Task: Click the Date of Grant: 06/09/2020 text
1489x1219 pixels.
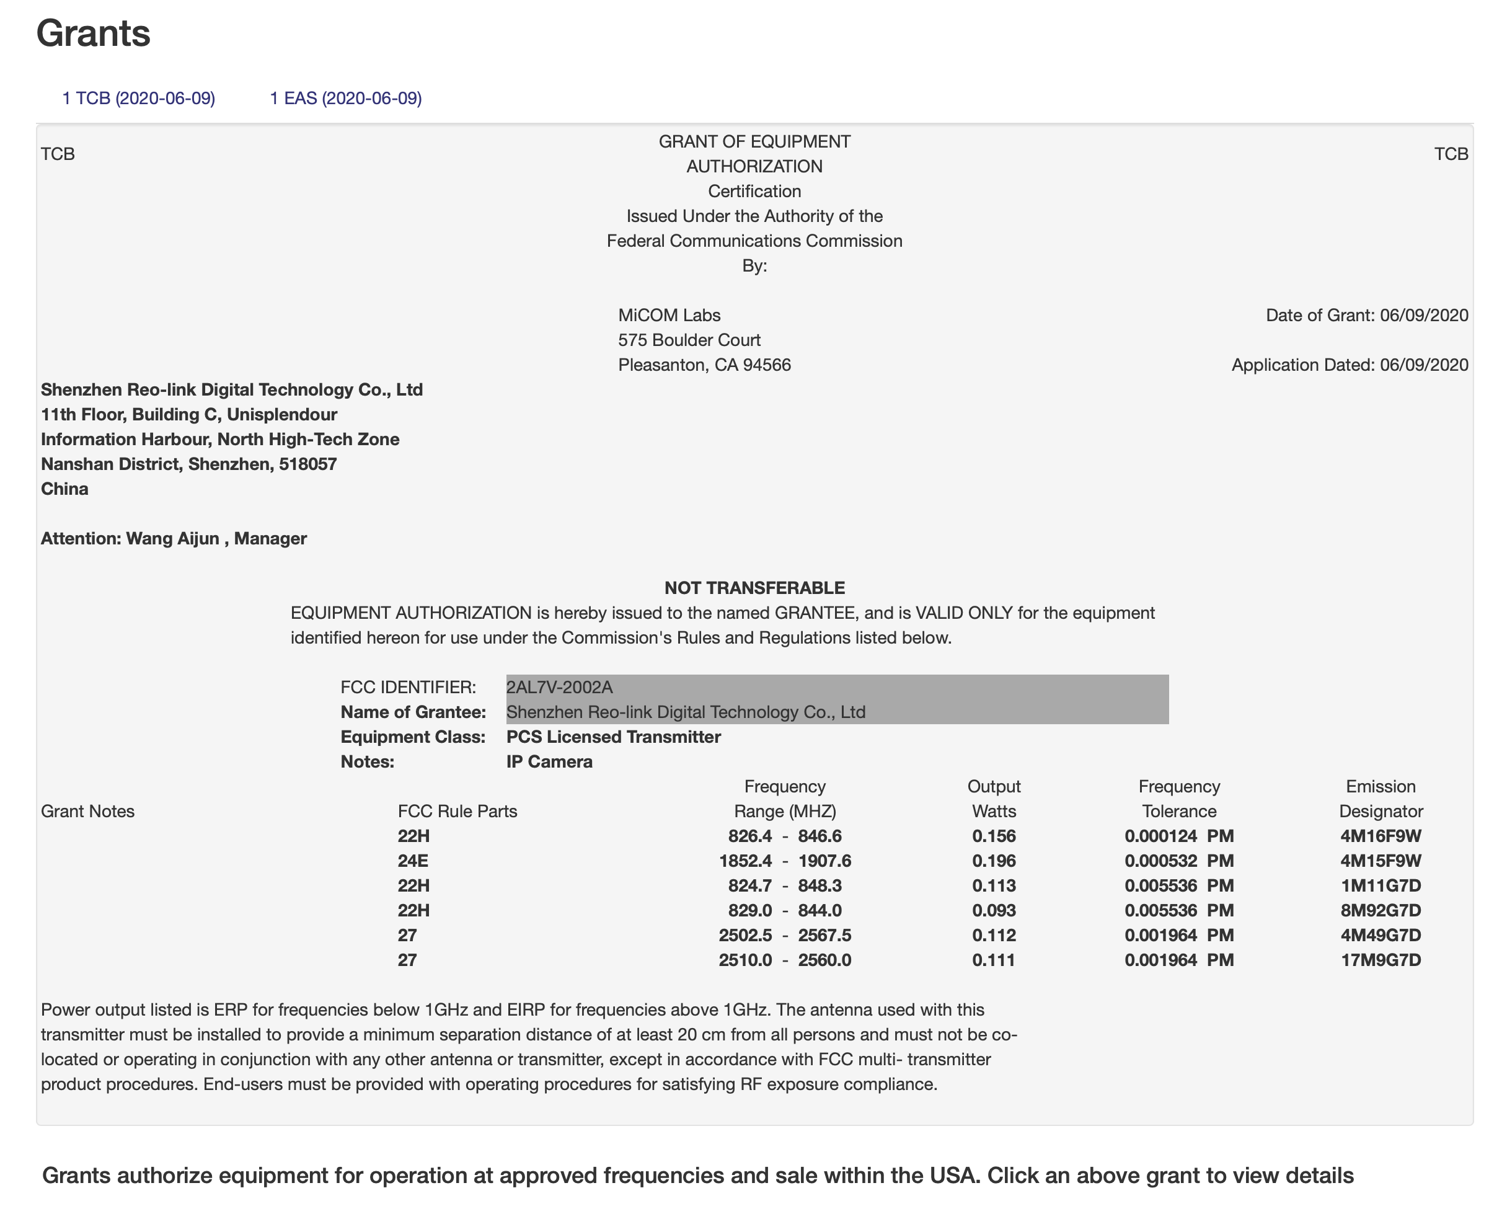Action: click(1366, 314)
